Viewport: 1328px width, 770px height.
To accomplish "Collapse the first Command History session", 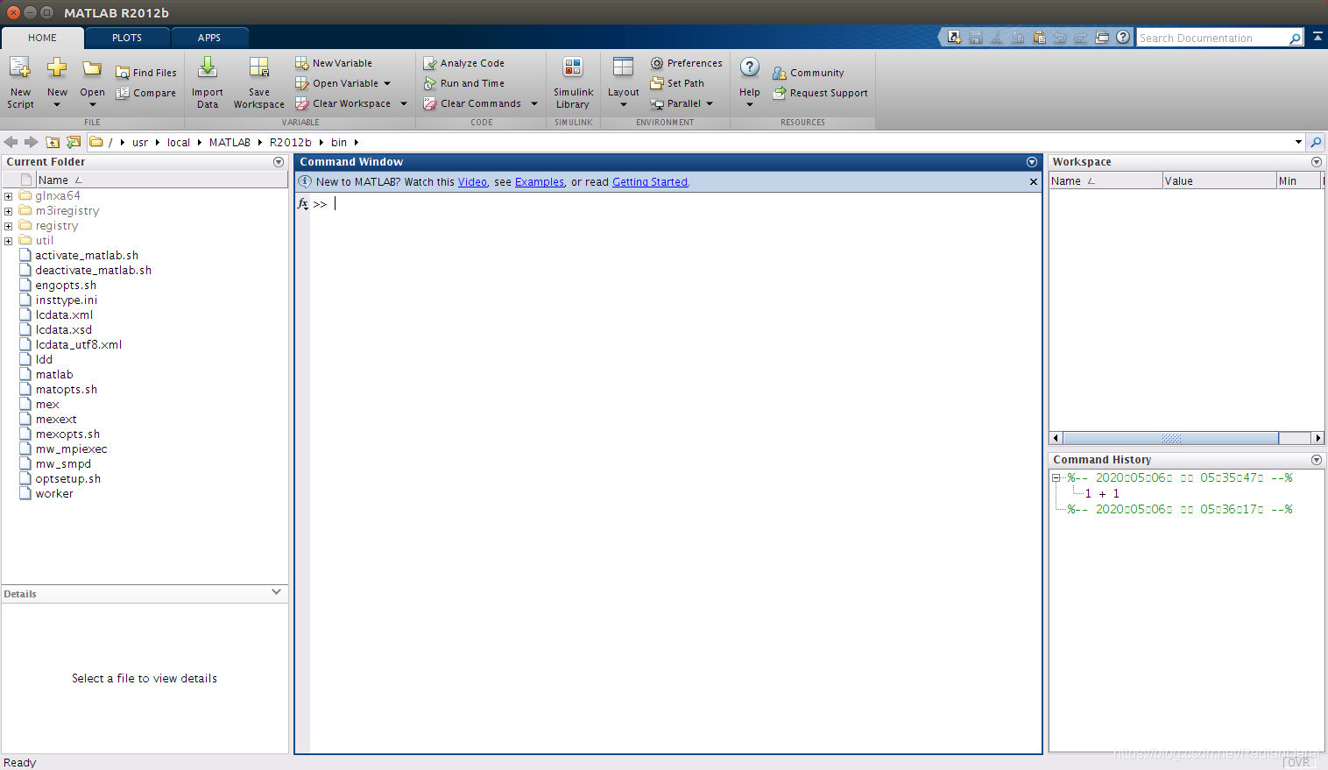I will pyautogui.click(x=1056, y=478).
